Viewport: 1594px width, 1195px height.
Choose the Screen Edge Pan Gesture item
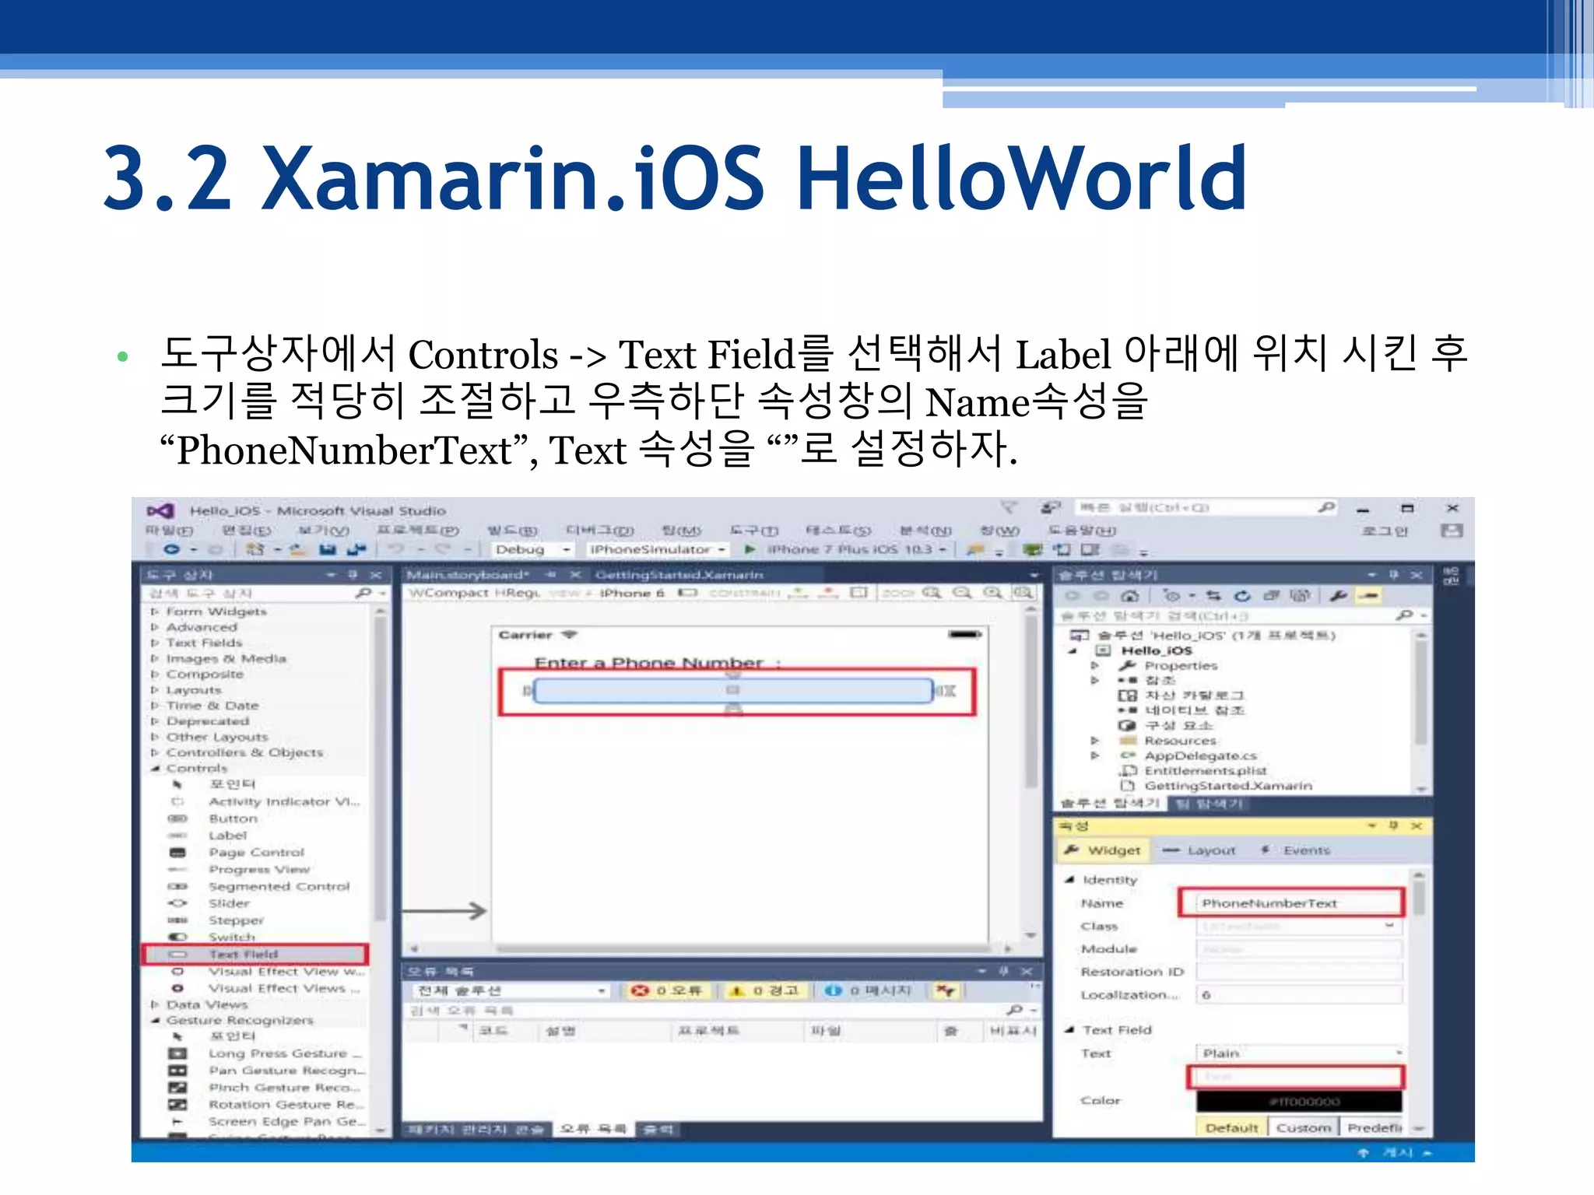click(267, 1122)
